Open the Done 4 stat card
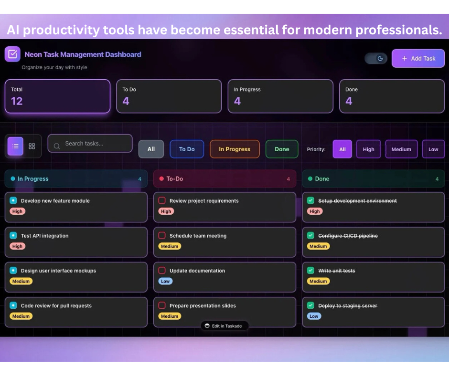 (x=392, y=96)
